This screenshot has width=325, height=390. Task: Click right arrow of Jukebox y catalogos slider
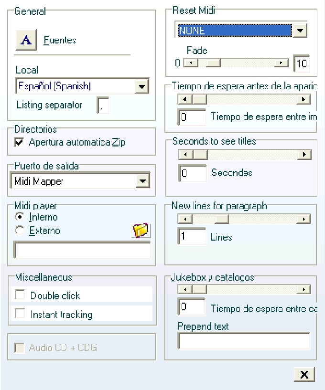click(303, 289)
